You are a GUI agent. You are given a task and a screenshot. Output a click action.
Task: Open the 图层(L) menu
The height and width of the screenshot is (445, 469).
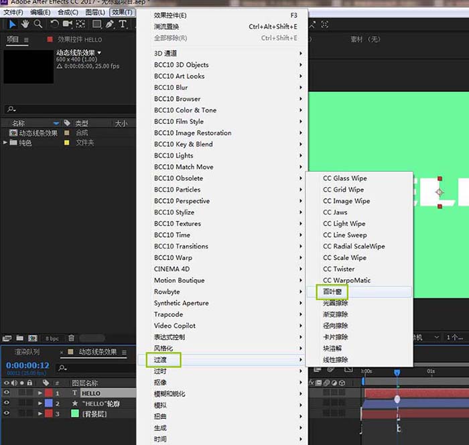point(95,12)
